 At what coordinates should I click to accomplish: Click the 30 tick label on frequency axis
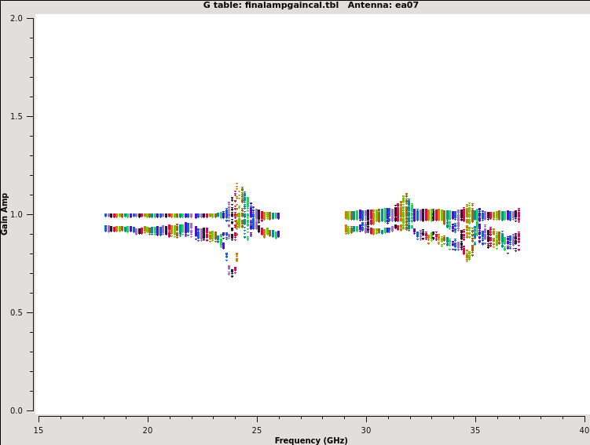pyautogui.click(x=365, y=430)
